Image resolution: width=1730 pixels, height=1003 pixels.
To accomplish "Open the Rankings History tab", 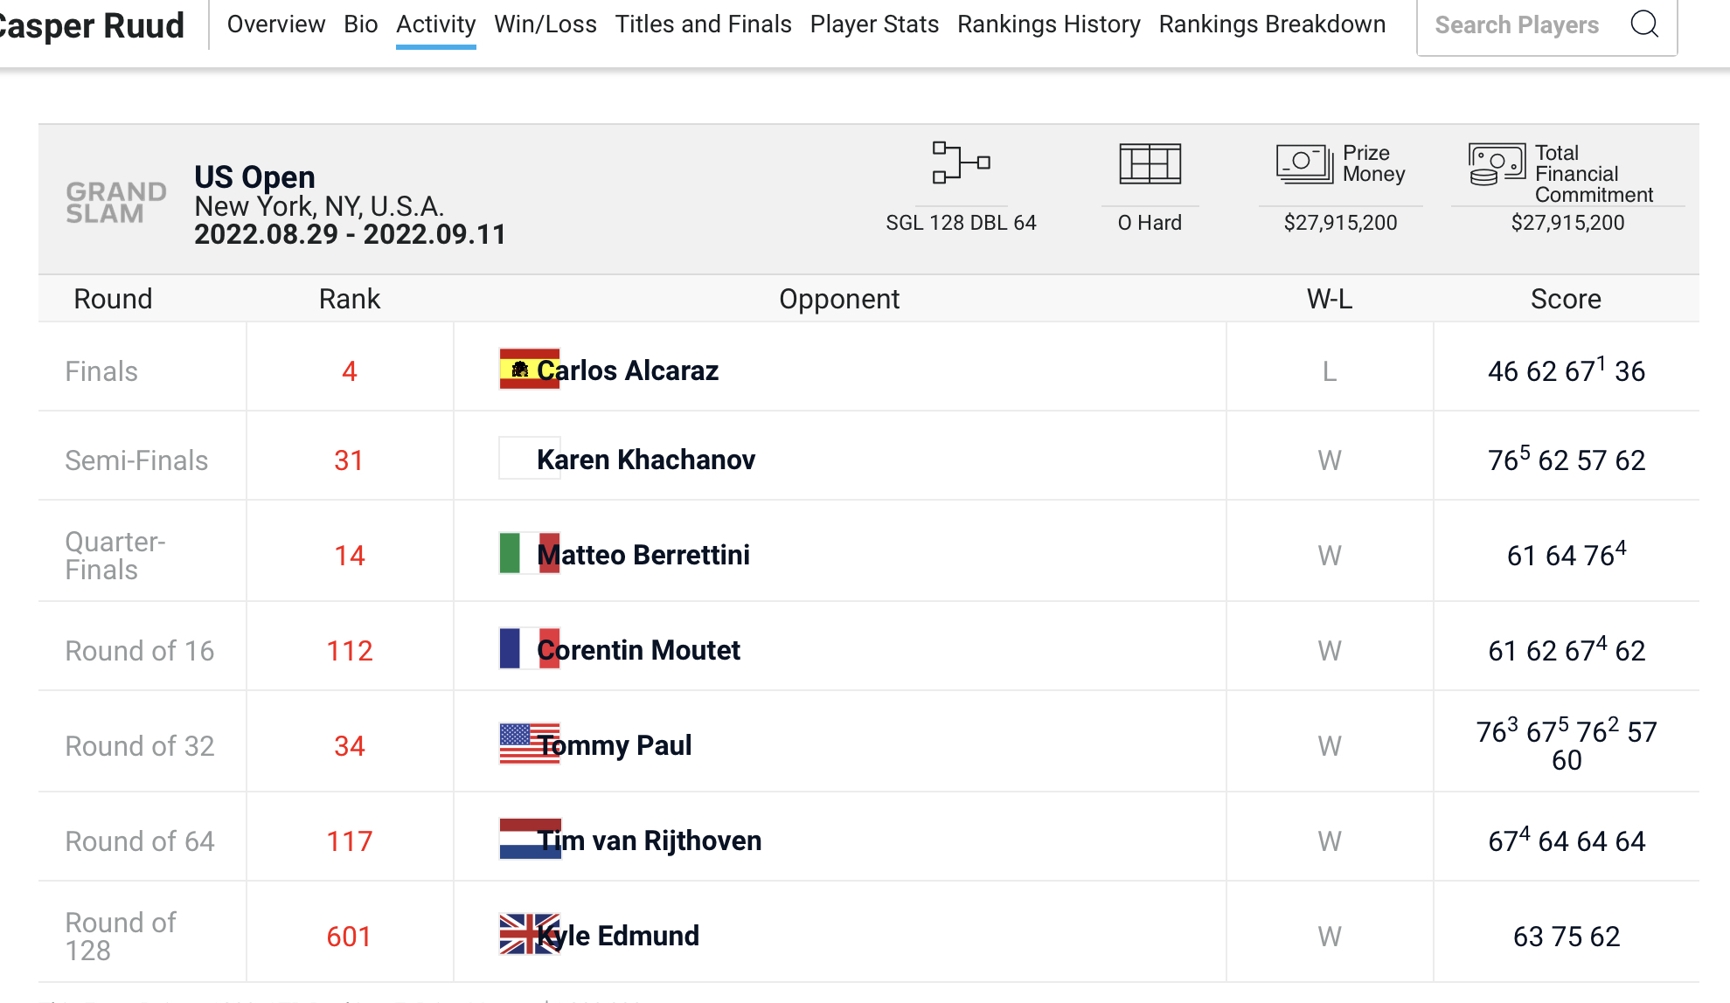I will click(x=1049, y=24).
